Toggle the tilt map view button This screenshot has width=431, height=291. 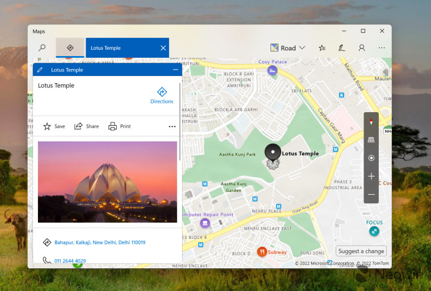371,140
